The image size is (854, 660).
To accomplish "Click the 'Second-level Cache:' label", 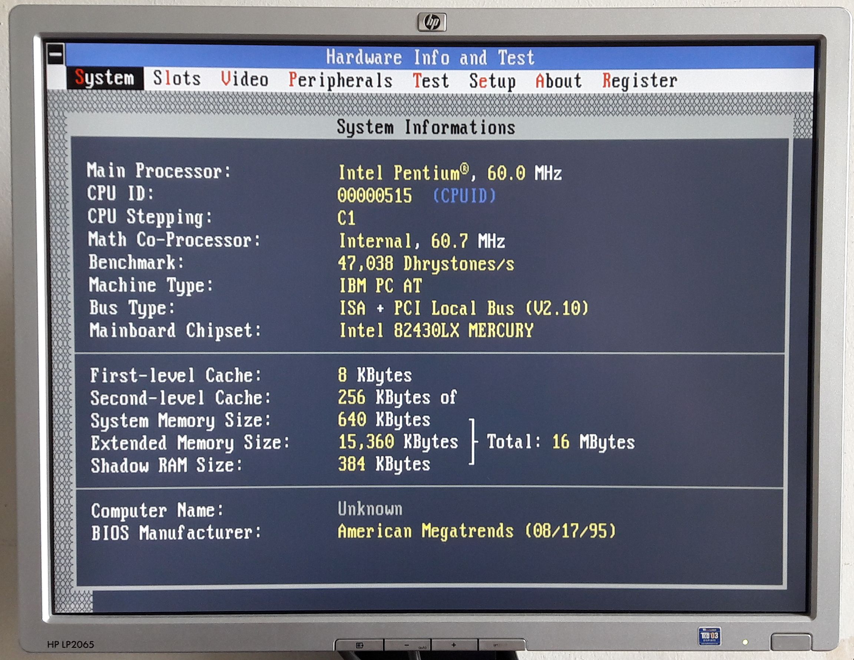I will tap(180, 398).
